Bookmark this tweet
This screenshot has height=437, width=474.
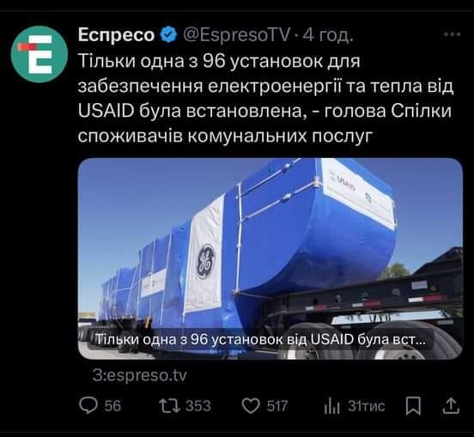413,406
